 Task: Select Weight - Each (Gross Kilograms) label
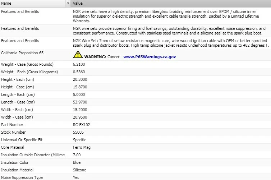pyautogui.click(x=29, y=72)
